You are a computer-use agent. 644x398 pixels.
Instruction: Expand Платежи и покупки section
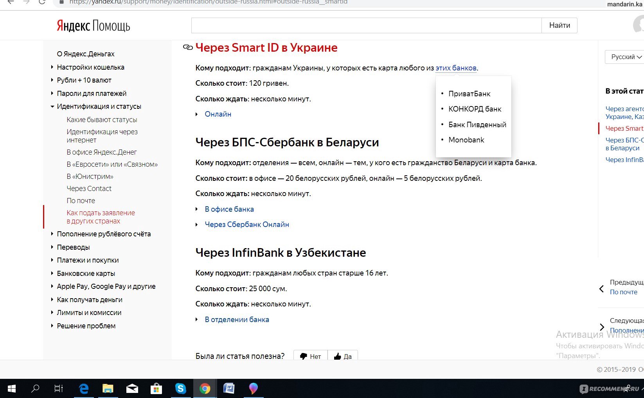click(88, 260)
